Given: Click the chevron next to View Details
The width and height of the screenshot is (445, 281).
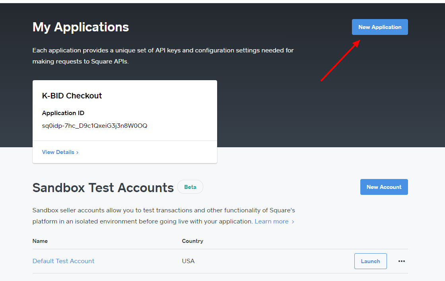Looking at the screenshot, I should pos(78,152).
